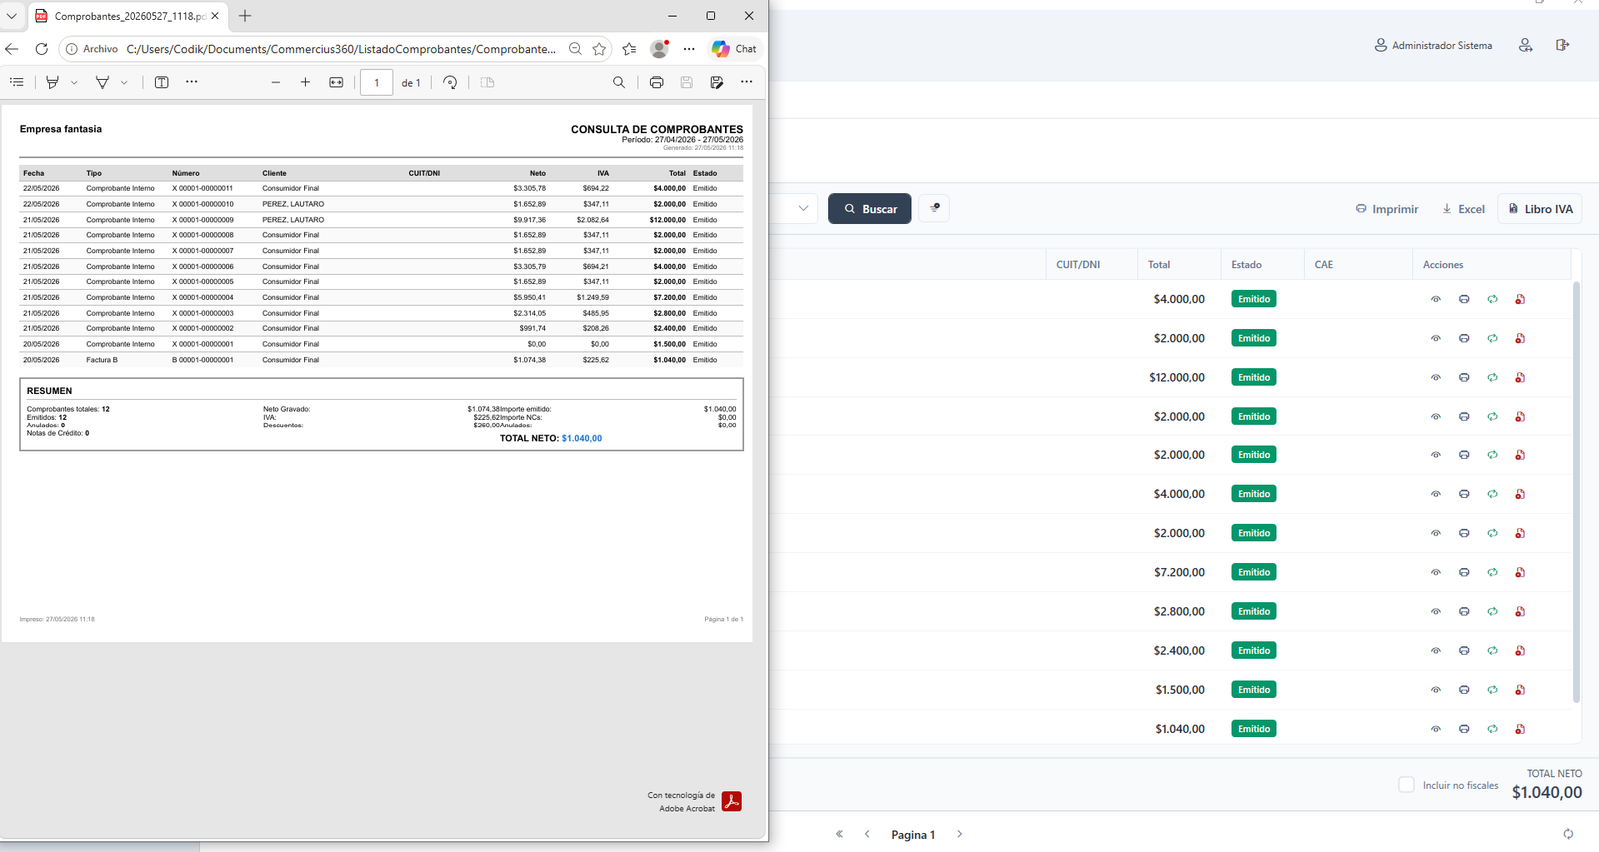Open find in PDF search icon
The width and height of the screenshot is (1599, 852).
619,82
